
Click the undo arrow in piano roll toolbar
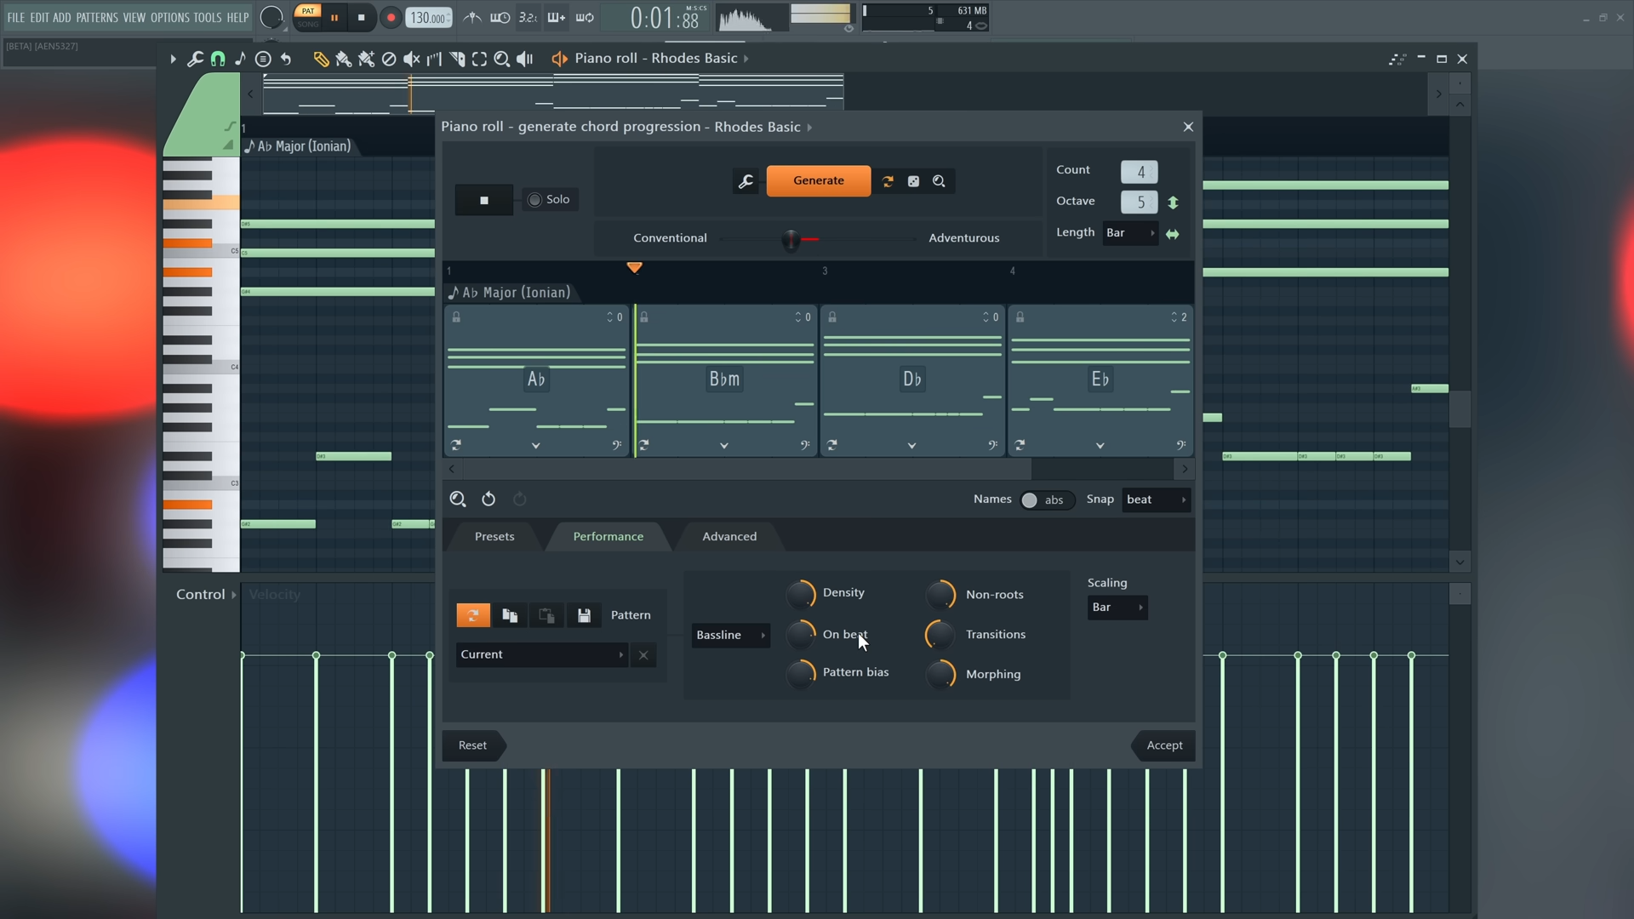point(286,59)
